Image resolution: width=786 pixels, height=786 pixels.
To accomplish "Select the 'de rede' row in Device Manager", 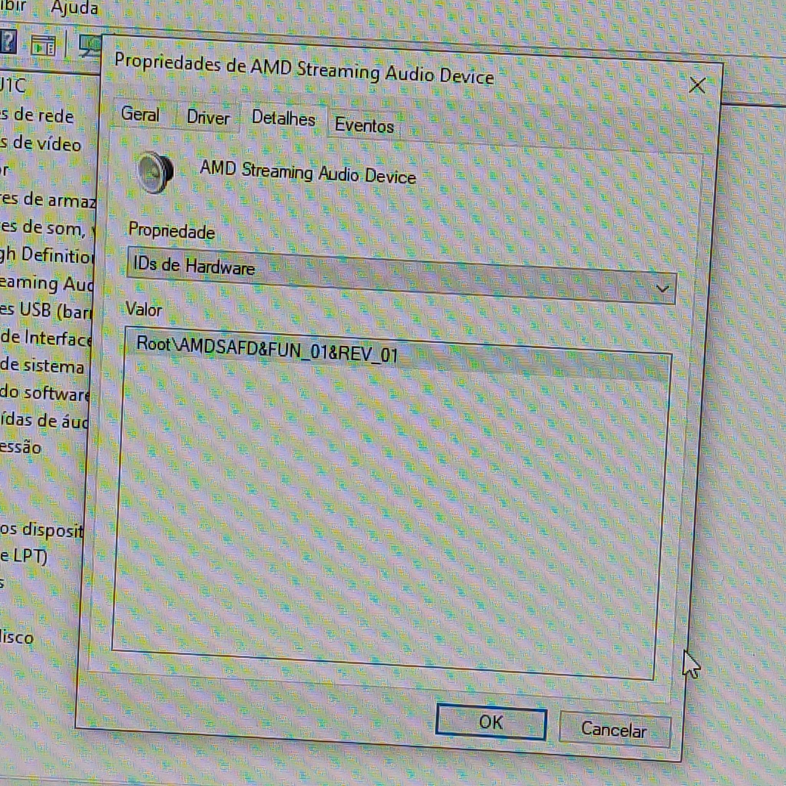I will (x=37, y=116).
